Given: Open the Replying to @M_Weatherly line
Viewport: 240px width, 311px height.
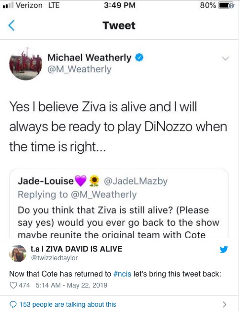Looking at the screenshot, I should click(77, 195).
